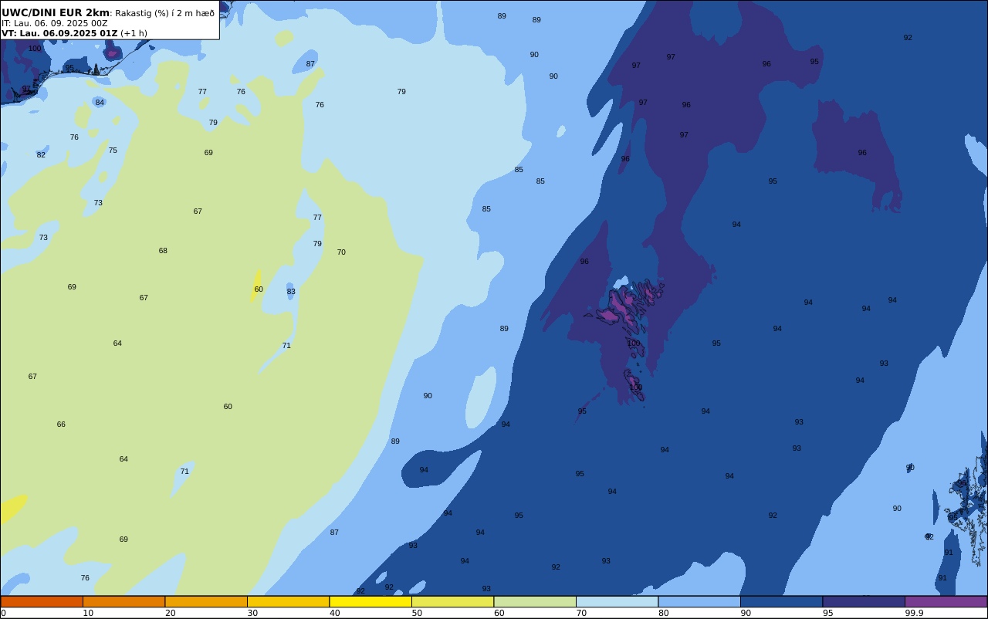Click the legend tick label '30'
The image size is (988, 619).
(252, 613)
